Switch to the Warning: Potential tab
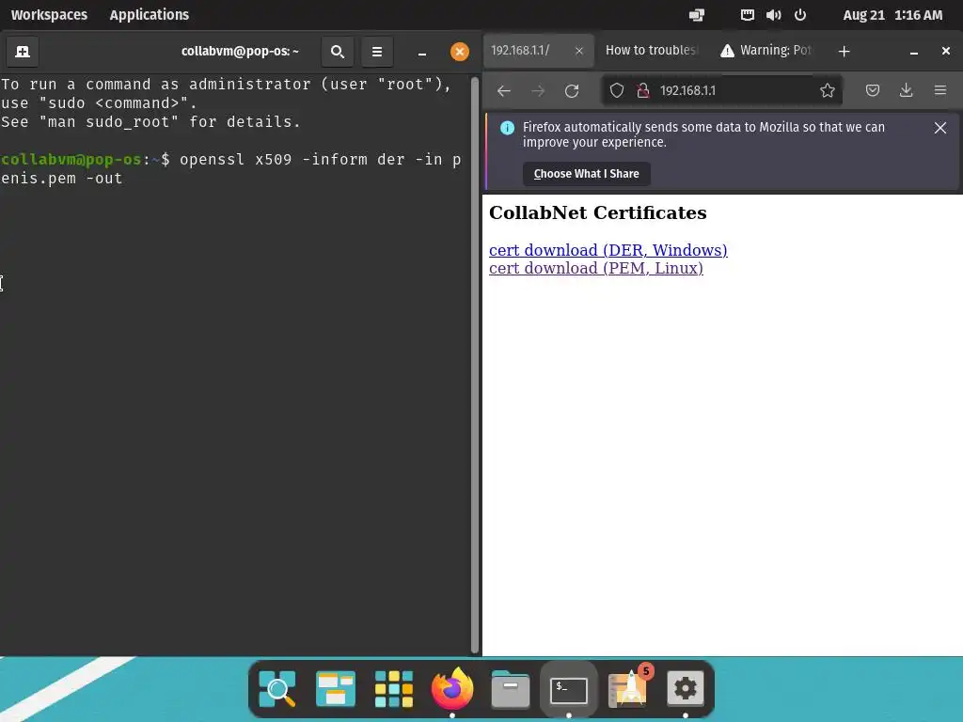Viewport: 963px width, 722px height. click(766, 51)
